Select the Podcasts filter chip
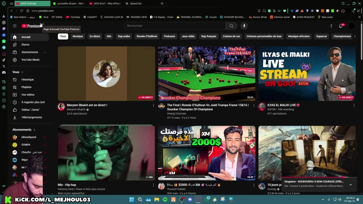Image resolution: width=363 pixels, height=204 pixels. point(169,36)
